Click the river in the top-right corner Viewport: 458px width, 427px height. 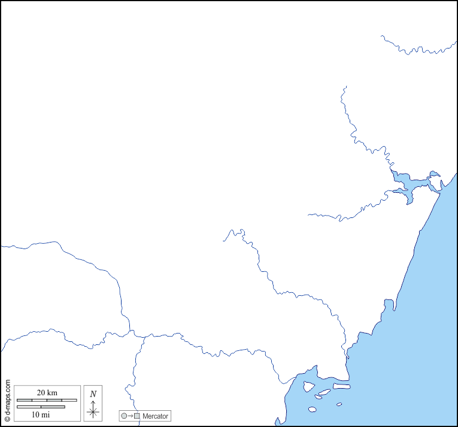[x=419, y=50]
